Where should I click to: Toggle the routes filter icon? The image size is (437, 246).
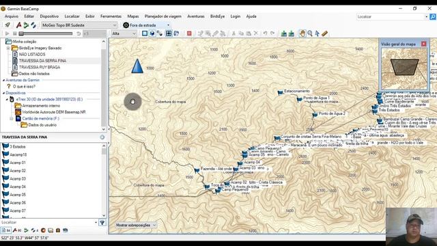point(26,230)
